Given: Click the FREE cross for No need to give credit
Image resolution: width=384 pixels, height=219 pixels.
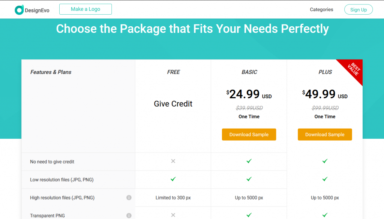Looking at the screenshot, I should 173,161.
